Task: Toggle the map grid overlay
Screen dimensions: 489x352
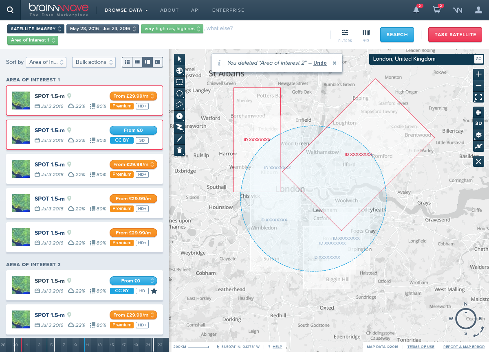Action: pyautogui.click(x=478, y=112)
